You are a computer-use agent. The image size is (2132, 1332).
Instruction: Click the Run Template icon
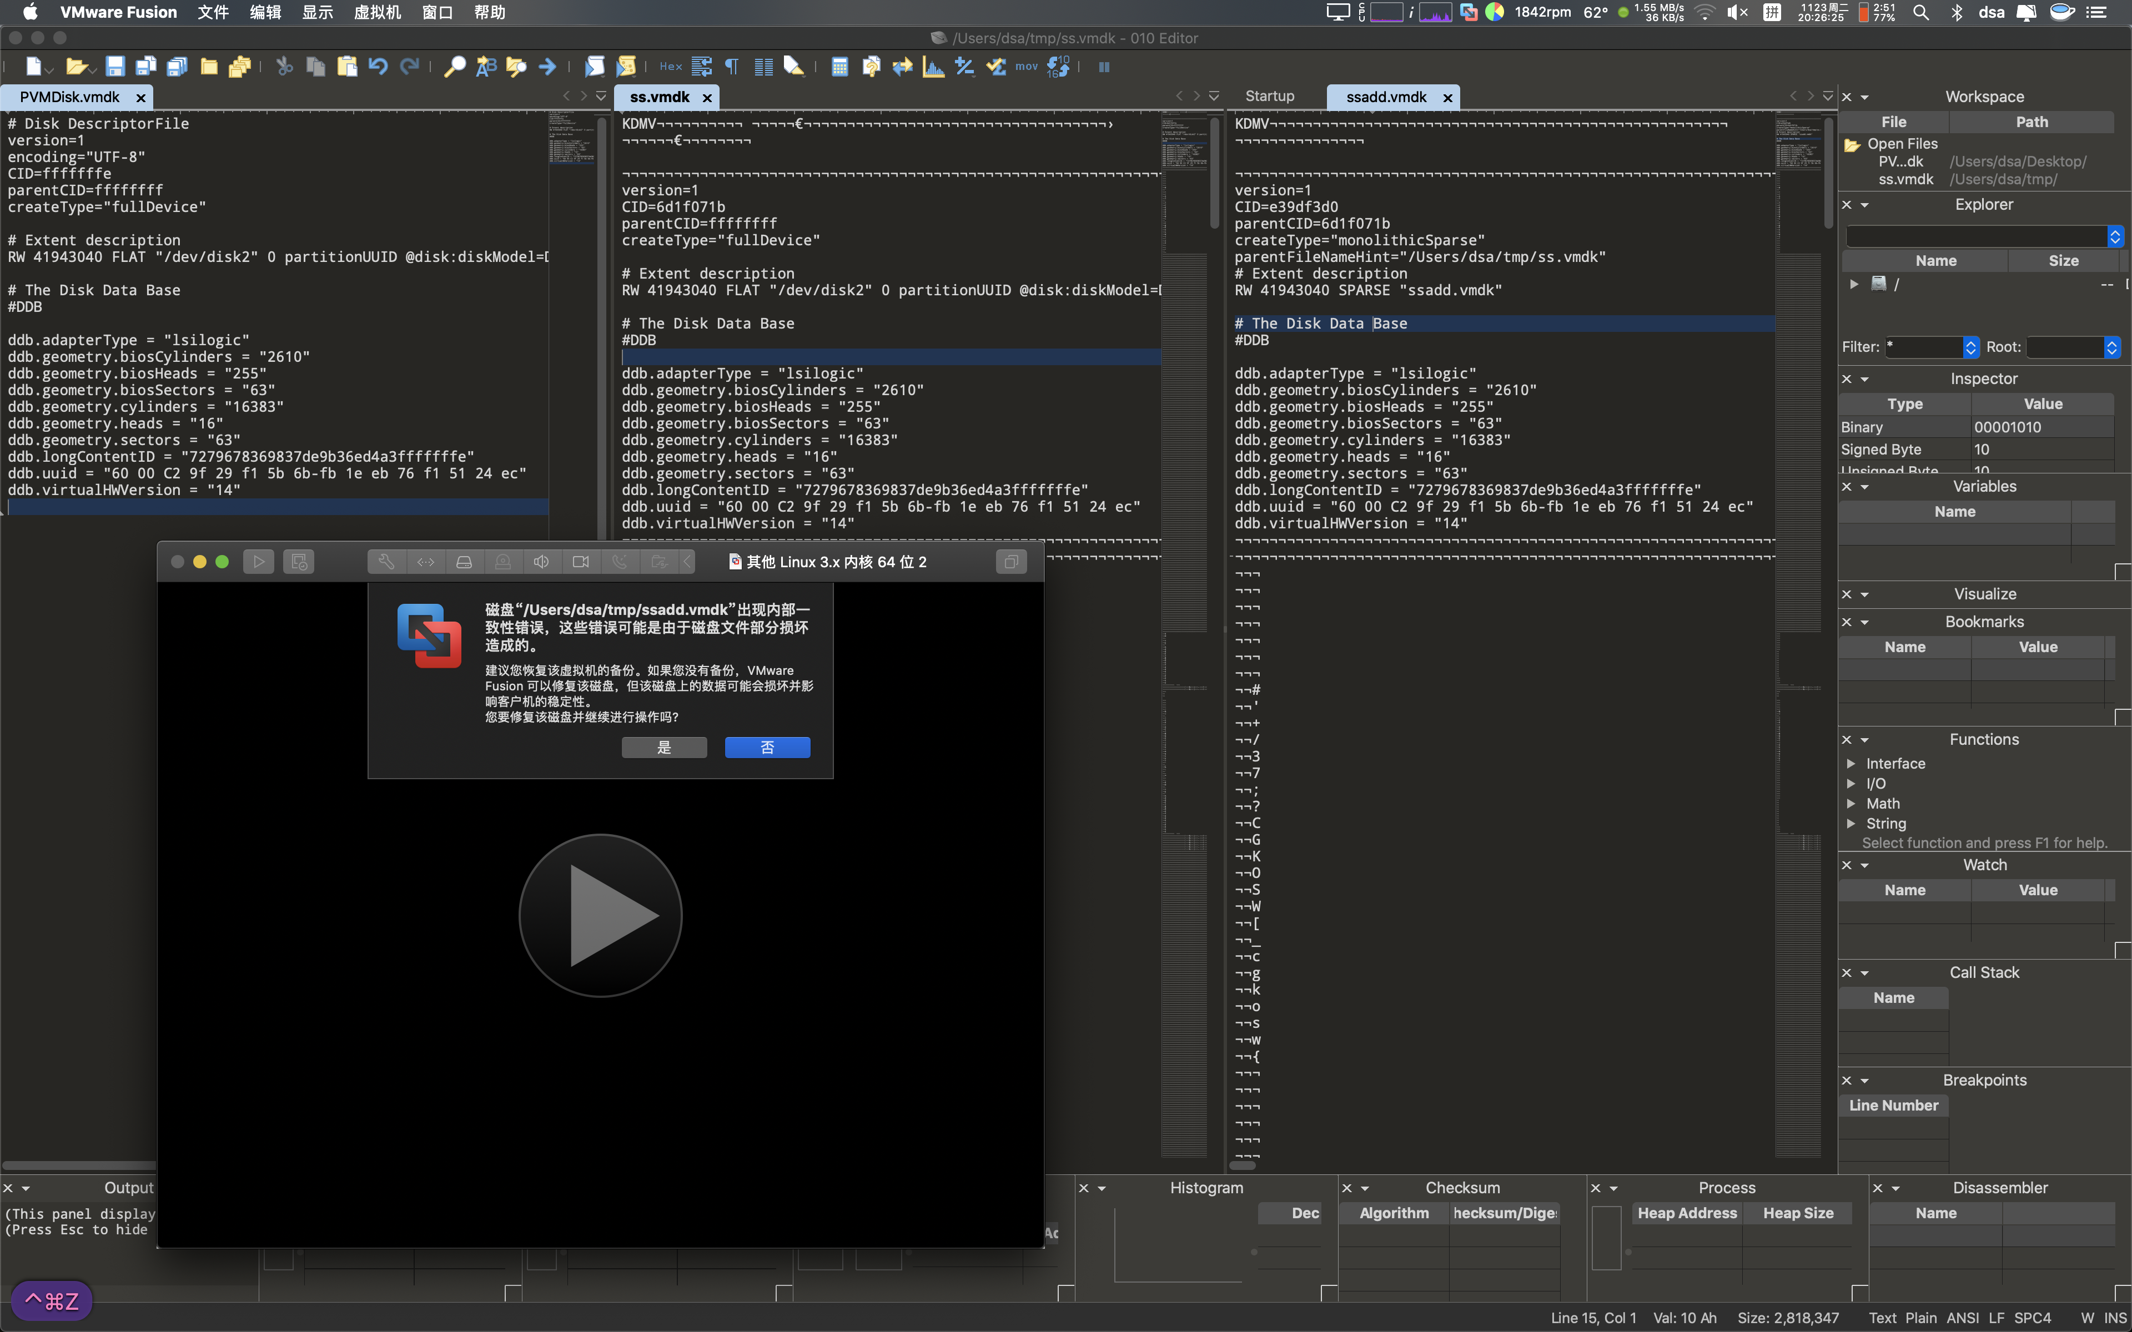point(626,66)
